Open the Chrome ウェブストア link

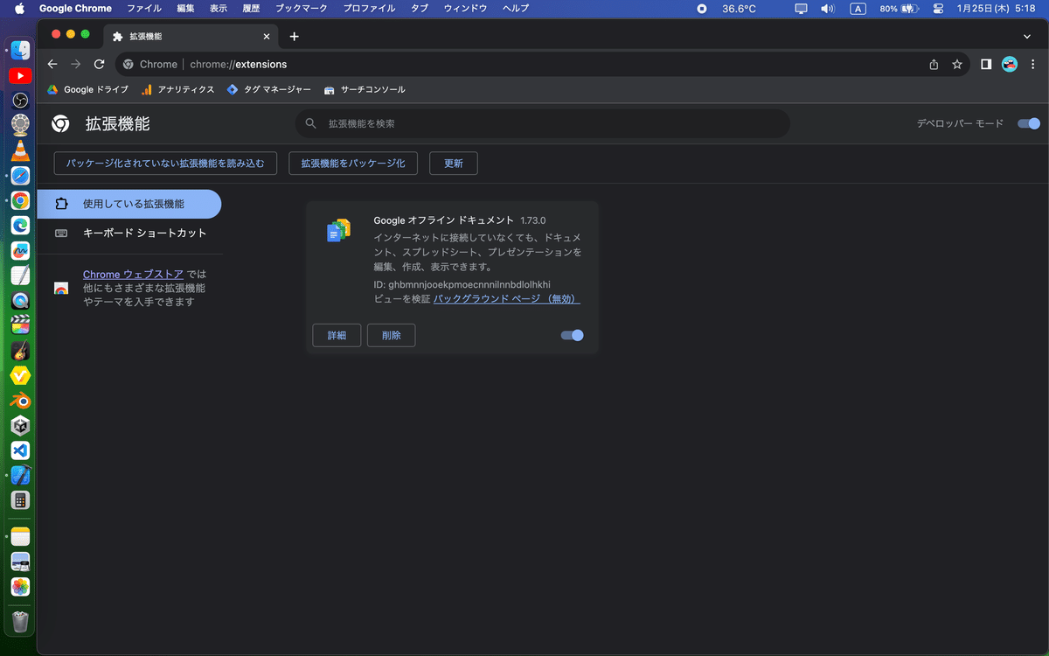(133, 274)
